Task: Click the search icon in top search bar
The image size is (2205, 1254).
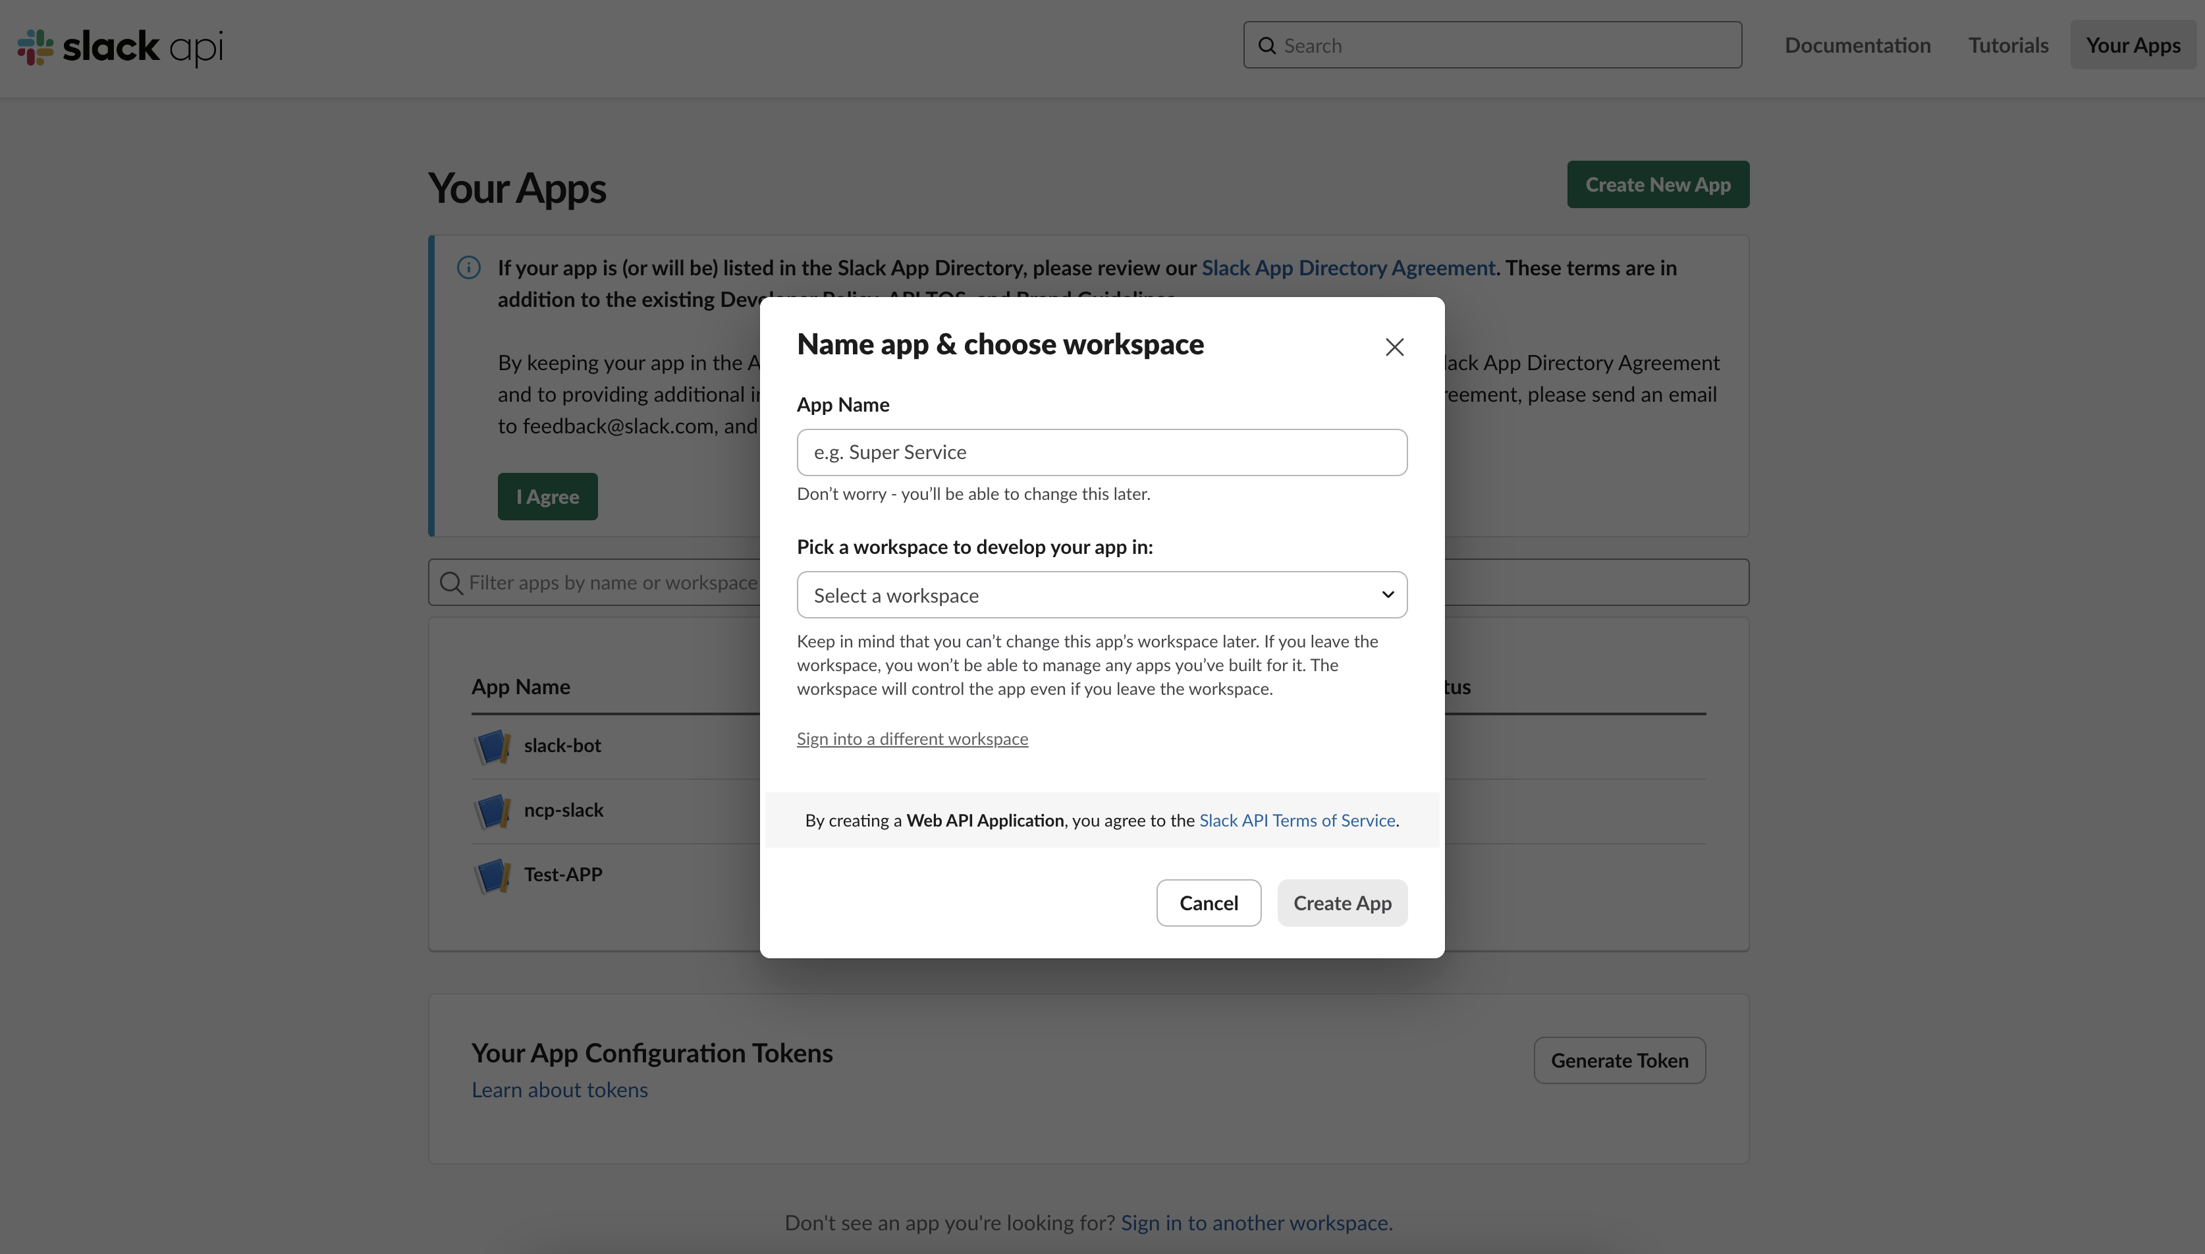Action: (1266, 45)
